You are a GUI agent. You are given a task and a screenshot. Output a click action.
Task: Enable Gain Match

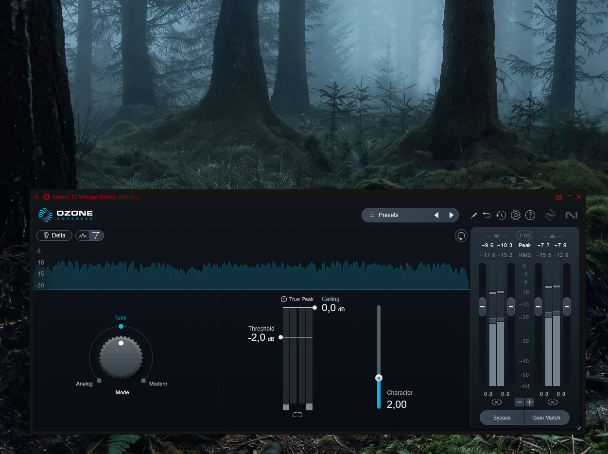tap(547, 418)
